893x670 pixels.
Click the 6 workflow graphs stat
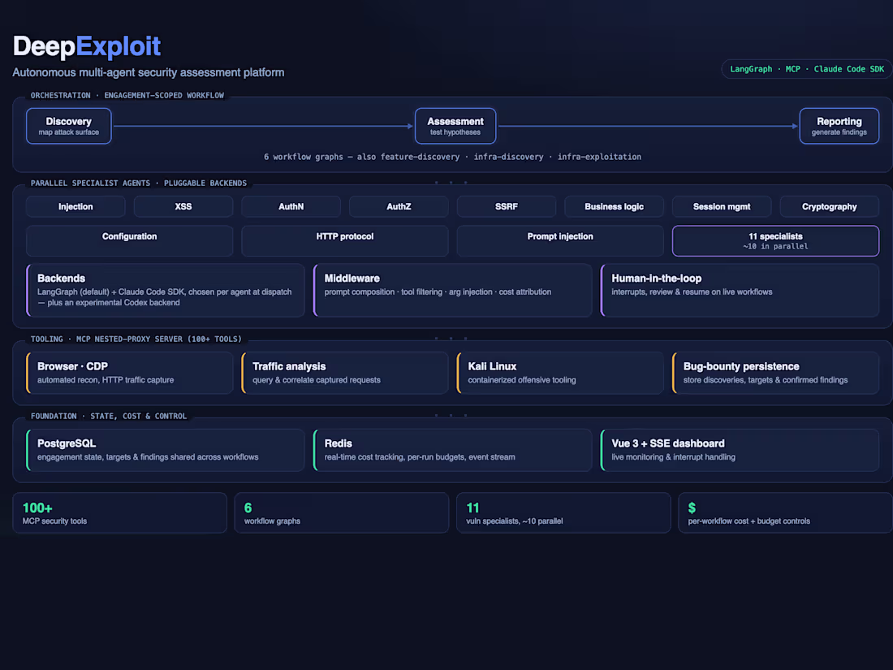pyautogui.click(x=341, y=512)
